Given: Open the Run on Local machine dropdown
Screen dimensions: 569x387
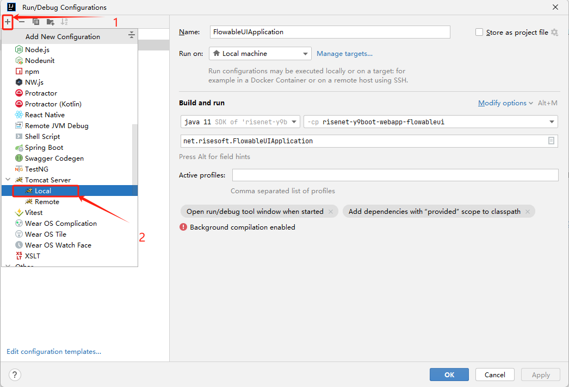Looking at the screenshot, I should click(x=260, y=54).
